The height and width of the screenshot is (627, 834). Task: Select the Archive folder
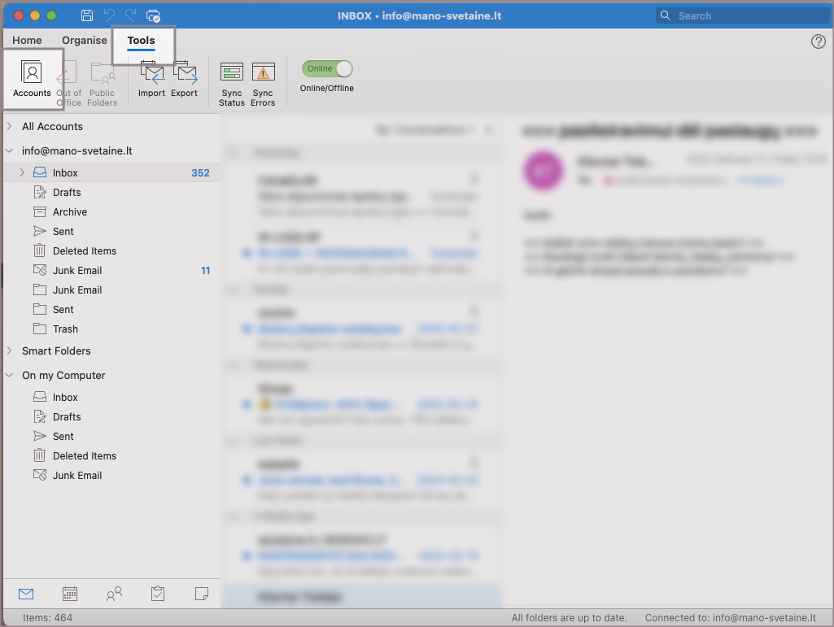coord(70,212)
